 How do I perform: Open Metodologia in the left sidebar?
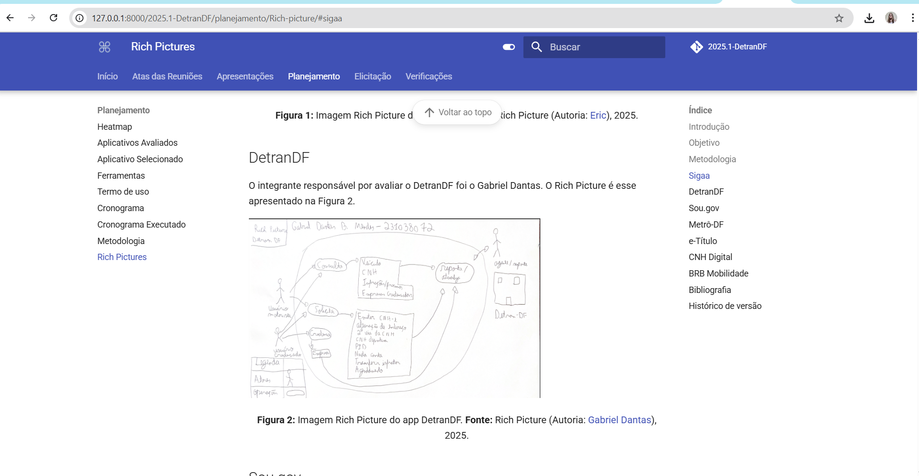(x=121, y=241)
